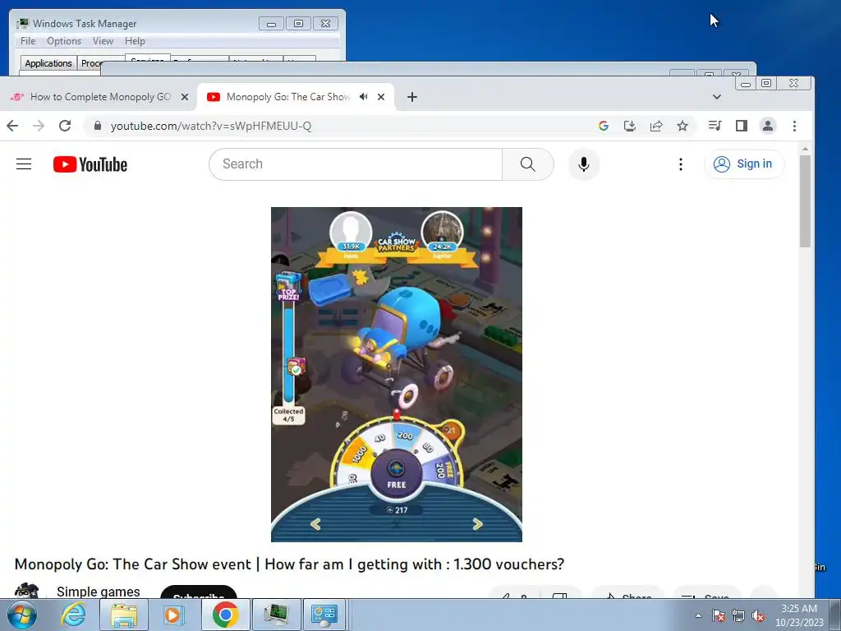Open Chrome media controls icon

715,126
